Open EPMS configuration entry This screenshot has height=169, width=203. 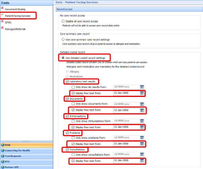(8, 23)
